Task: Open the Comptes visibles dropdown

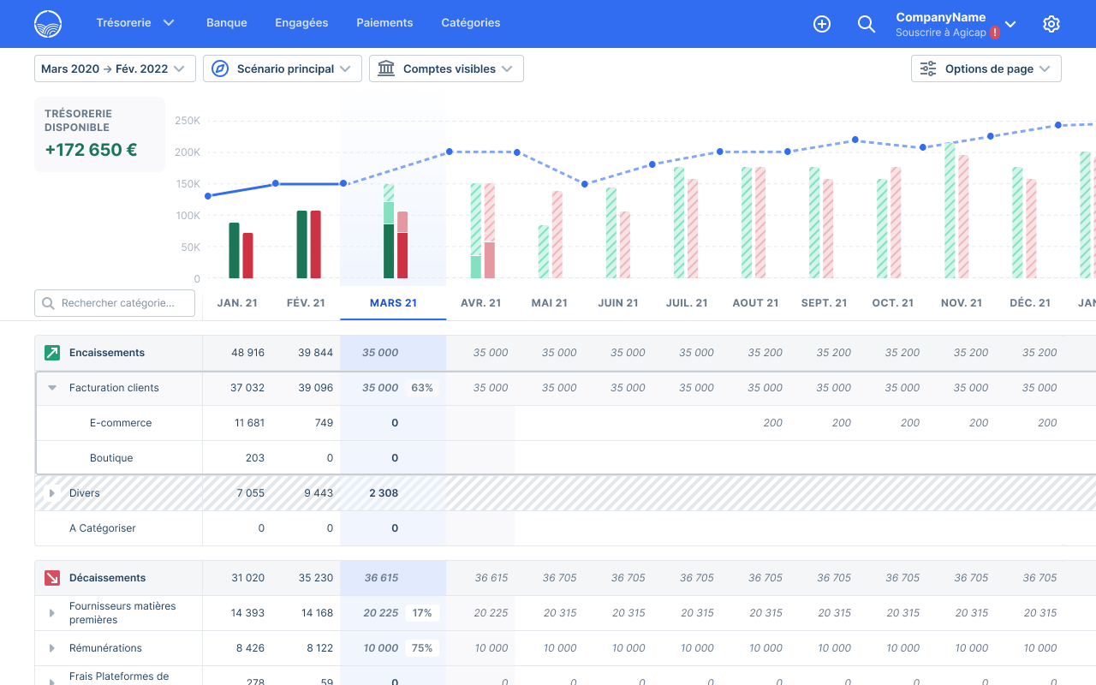Action: tap(446, 68)
